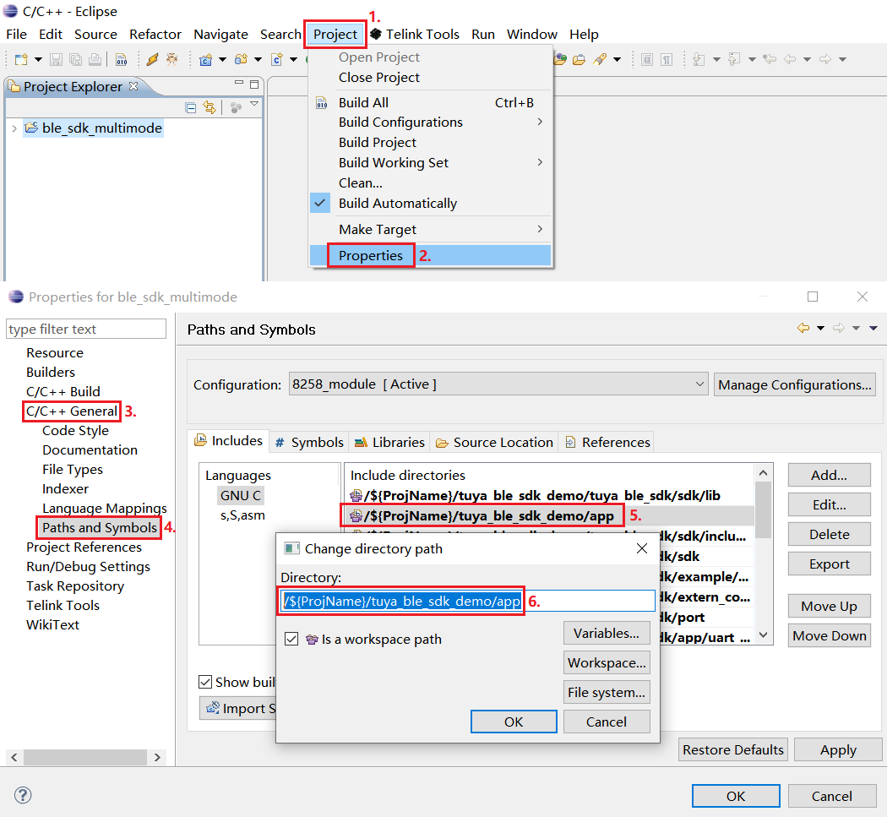Click OK in Change directory path dialog
The width and height of the screenshot is (887, 817).
pos(514,722)
